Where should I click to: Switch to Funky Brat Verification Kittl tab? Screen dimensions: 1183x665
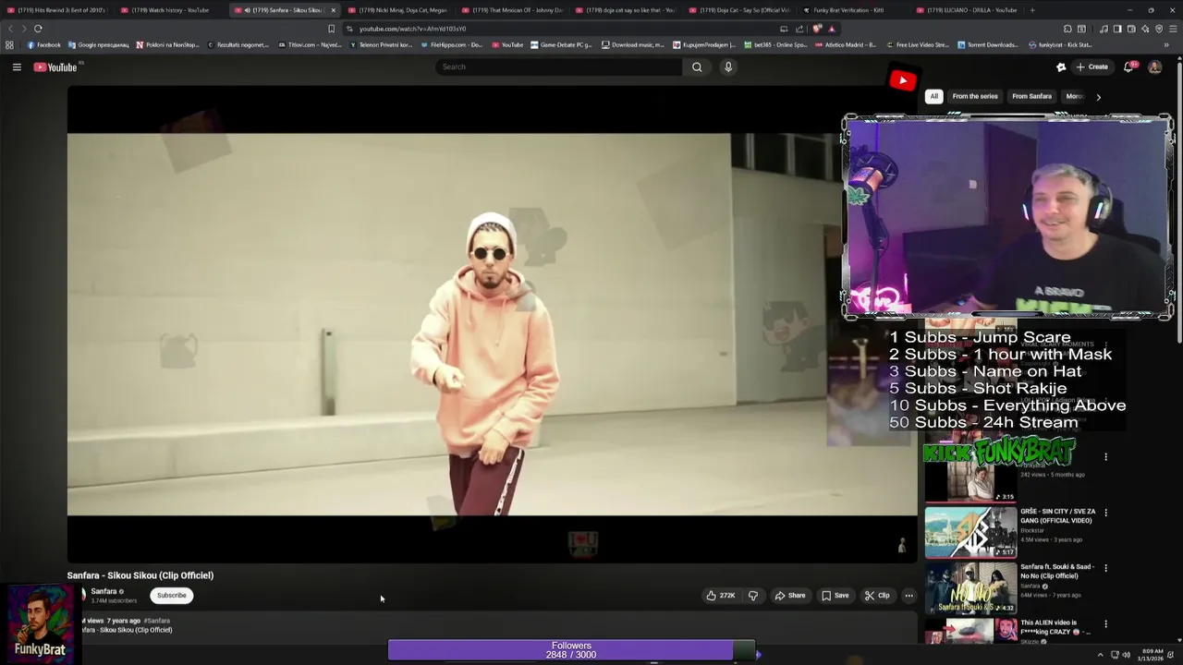point(852,10)
